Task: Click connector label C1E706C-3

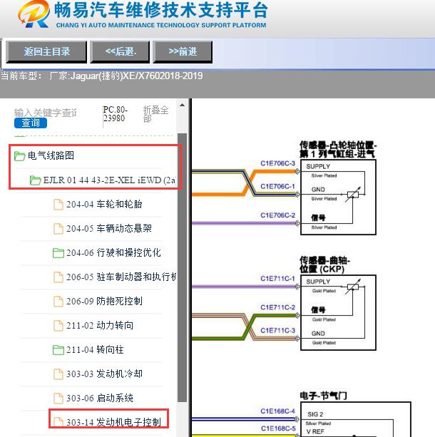Action: coord(277,163)
